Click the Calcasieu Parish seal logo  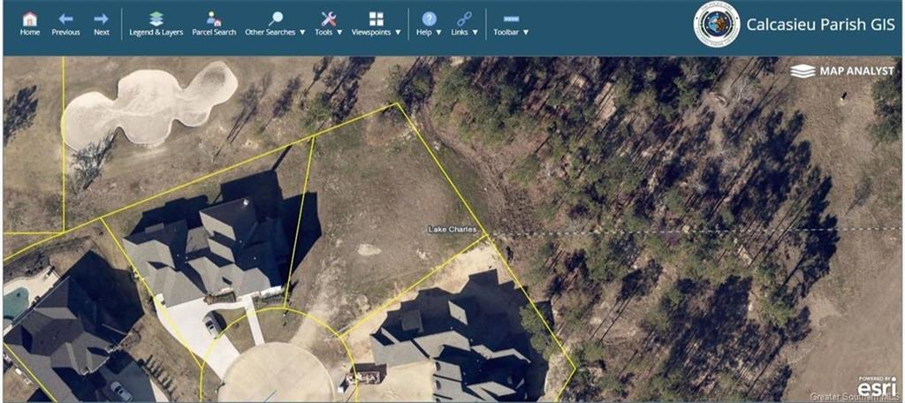[x=716, y=25]
